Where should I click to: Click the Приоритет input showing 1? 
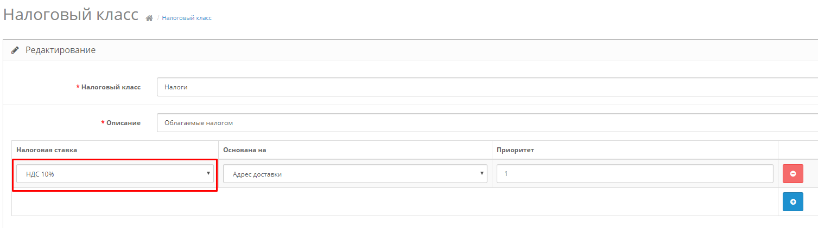pyautogui.click(x=635, y=174)
